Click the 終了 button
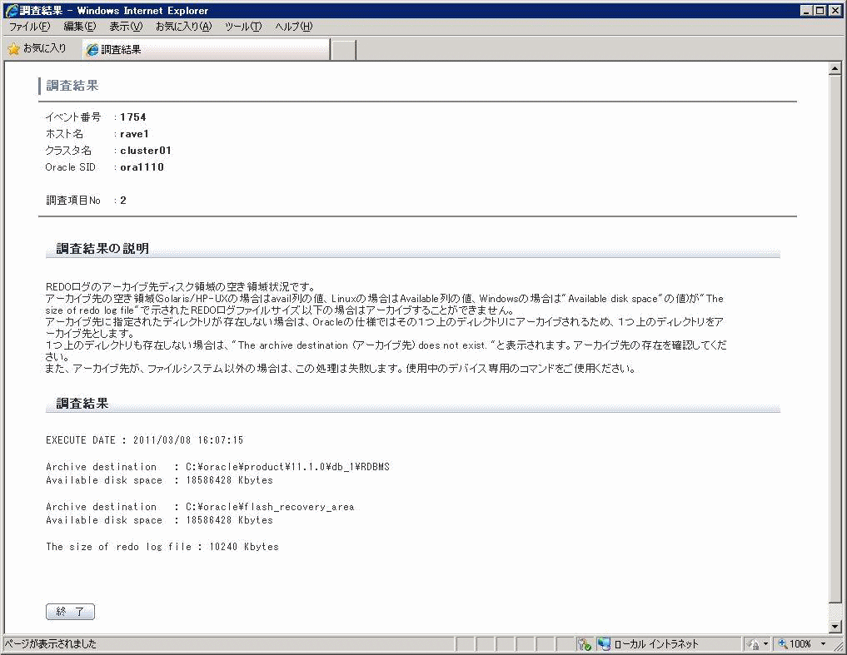This screenshot has width=847, height=655. click(70, 612)
